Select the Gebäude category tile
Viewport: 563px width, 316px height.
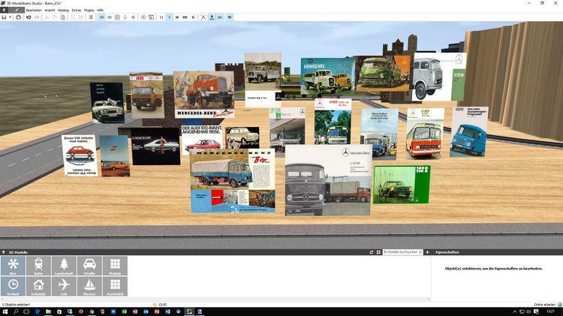point(38,286)
